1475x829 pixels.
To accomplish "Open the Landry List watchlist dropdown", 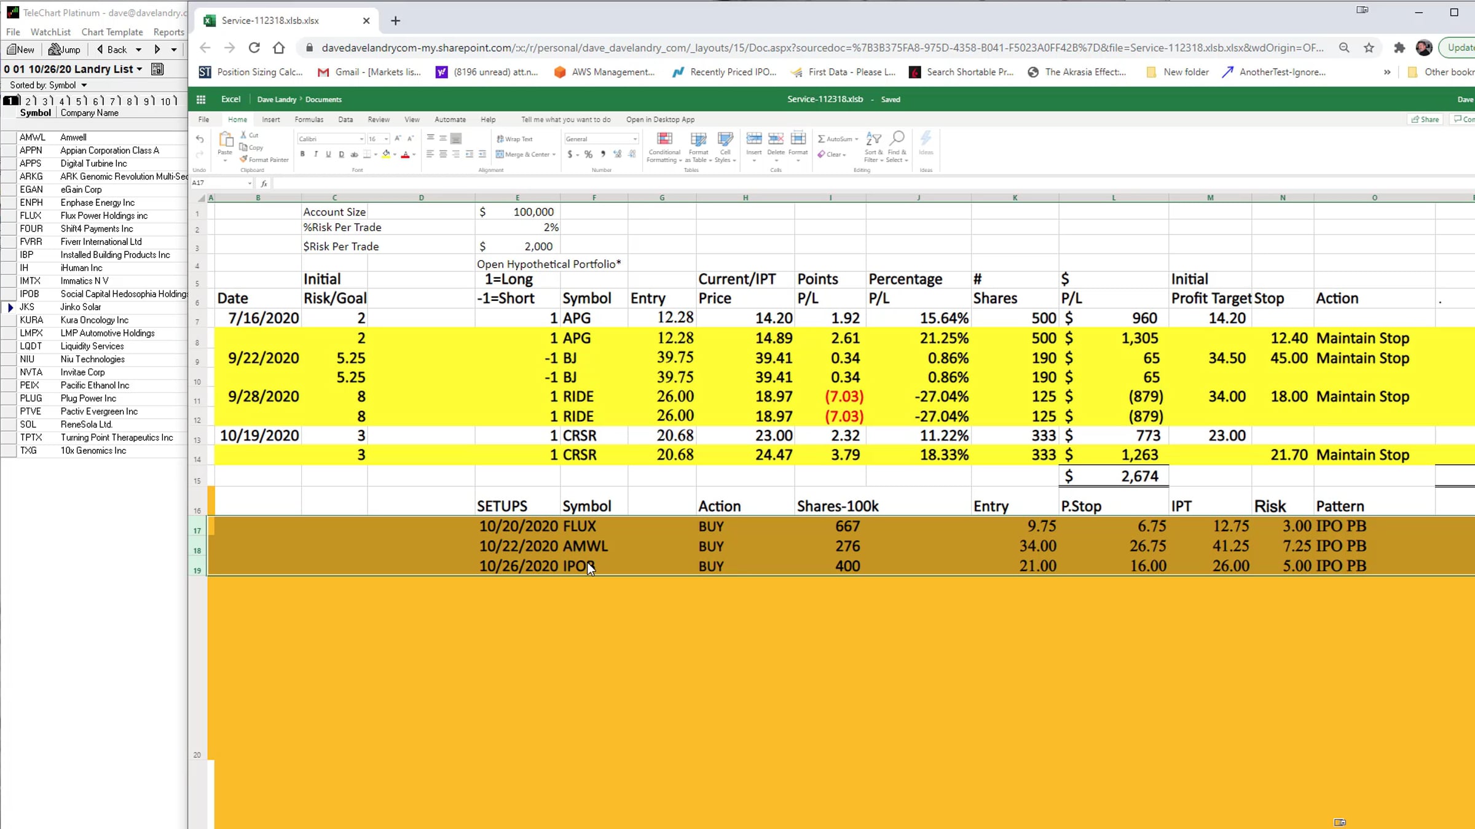I will pyautogui.click(x=140, y=69).
